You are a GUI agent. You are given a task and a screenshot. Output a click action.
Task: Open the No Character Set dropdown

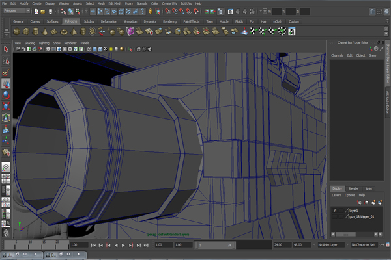364,245
